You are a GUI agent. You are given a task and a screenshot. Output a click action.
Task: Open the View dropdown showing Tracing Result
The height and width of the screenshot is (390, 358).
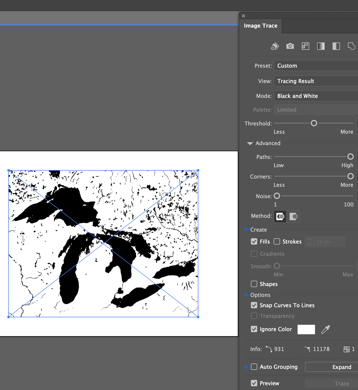click(315, 81)
